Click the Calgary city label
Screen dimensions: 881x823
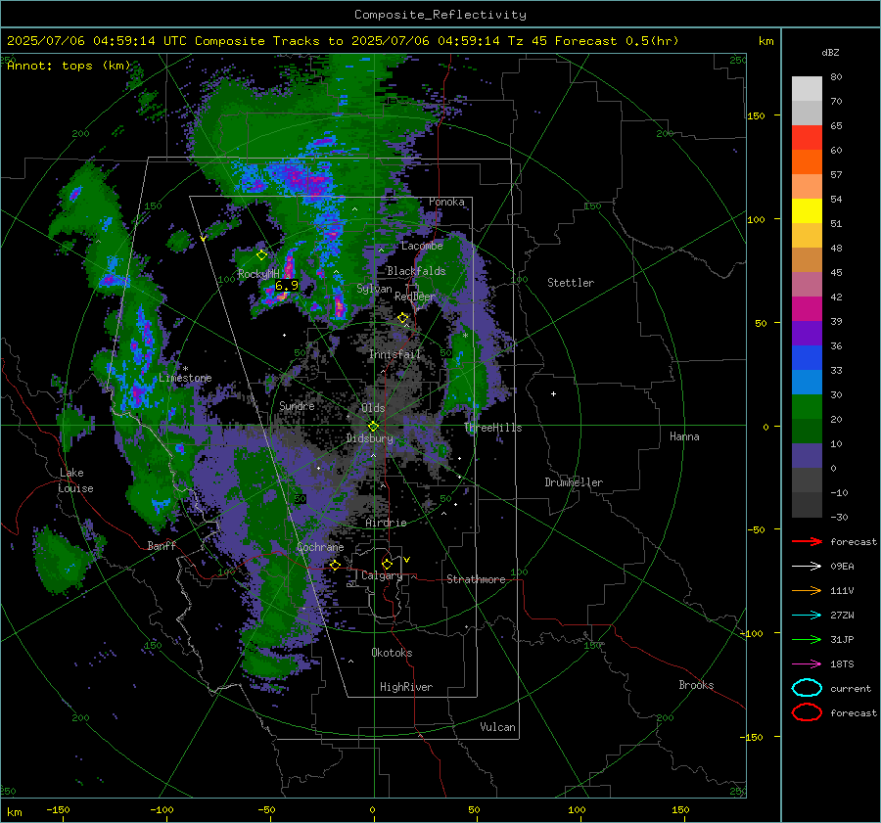[x=382, y=575]
